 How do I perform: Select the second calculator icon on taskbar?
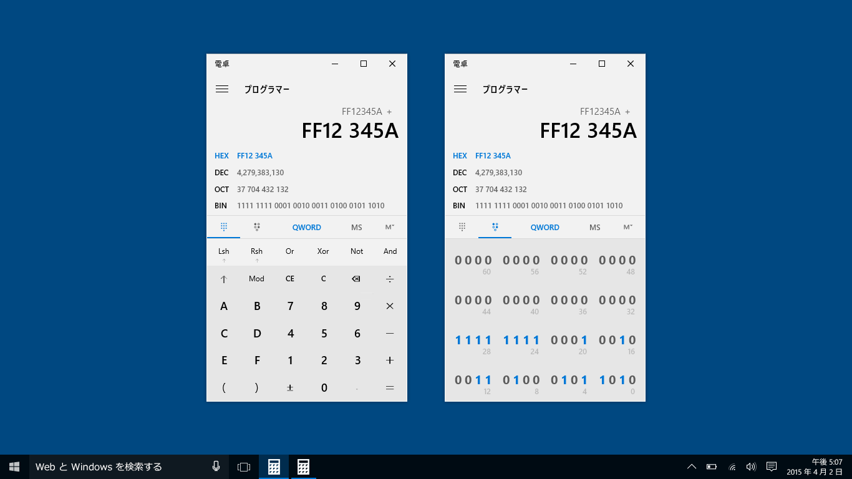coord(303,466)
